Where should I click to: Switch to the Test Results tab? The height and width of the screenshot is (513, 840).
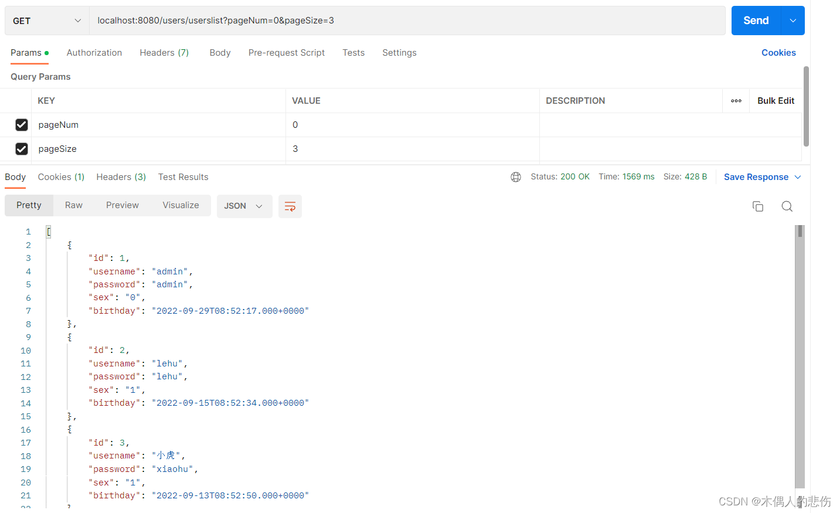[183, 176]
